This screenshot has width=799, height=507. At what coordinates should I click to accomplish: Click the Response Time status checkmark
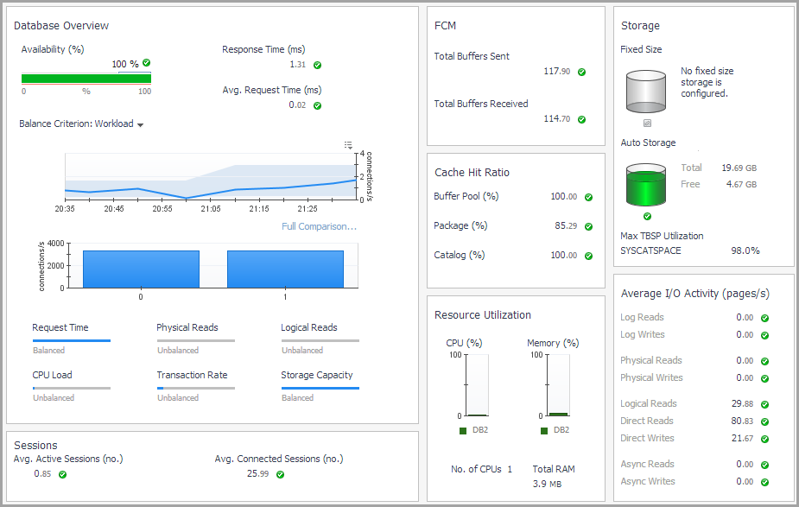click(317, 65)
